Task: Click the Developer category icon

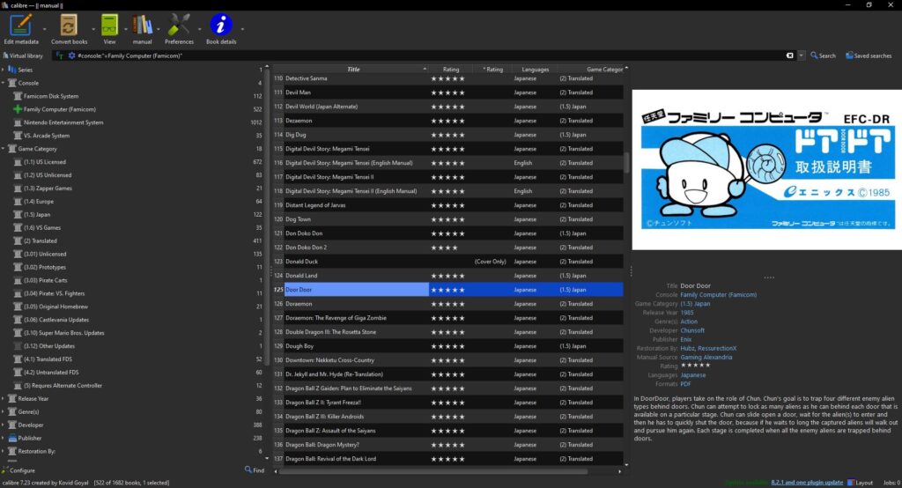Action: tap(12, 425)
